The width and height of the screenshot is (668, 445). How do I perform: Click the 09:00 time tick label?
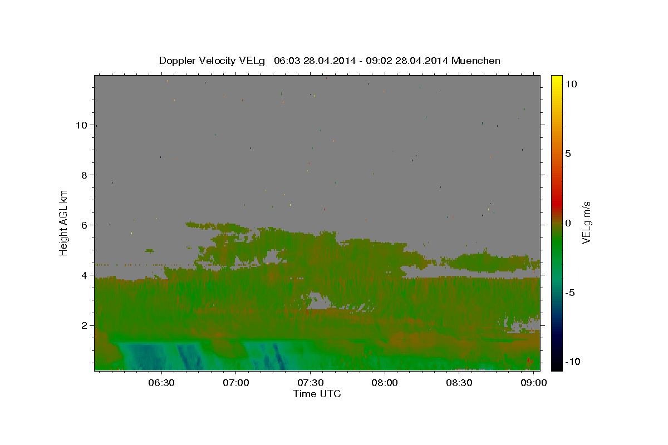point(534,383)
